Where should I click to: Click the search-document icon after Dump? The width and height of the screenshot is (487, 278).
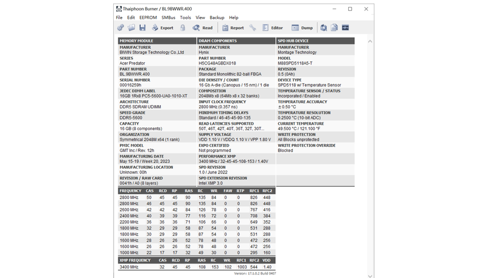(324, 27)
